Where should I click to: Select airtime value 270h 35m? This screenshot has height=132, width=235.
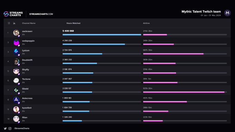click(x=148, y=31)
